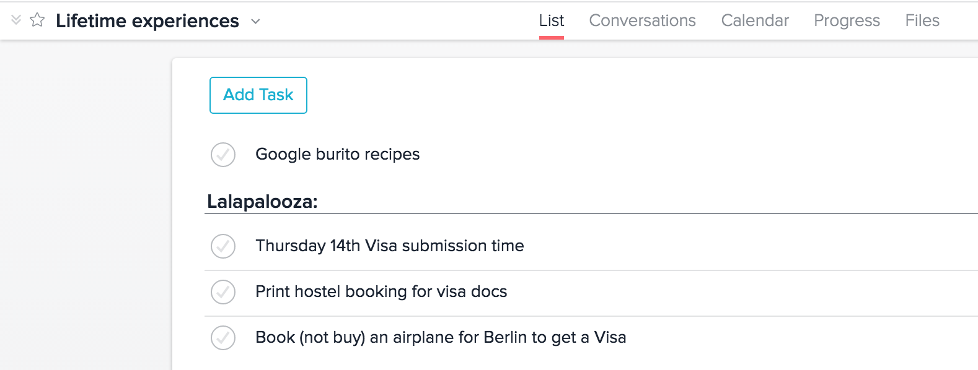The width and height of the screenshot is (978, 370).
Task: Click the Add Task button
Action: tap(258, 95)
